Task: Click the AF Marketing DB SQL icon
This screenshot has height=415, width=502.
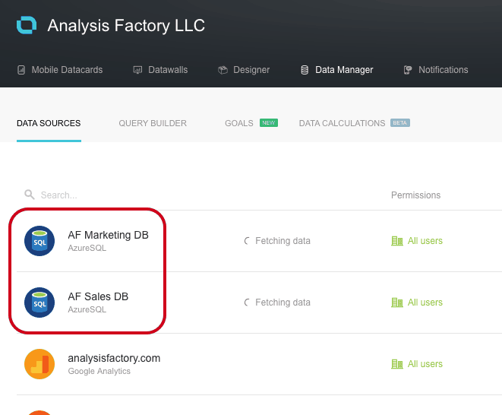Action: coord(39,241)
